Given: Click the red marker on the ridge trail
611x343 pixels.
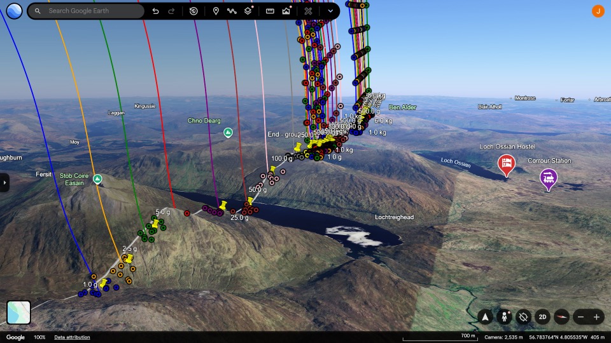Looking at the screenshot, I should [x=187, y=213].
